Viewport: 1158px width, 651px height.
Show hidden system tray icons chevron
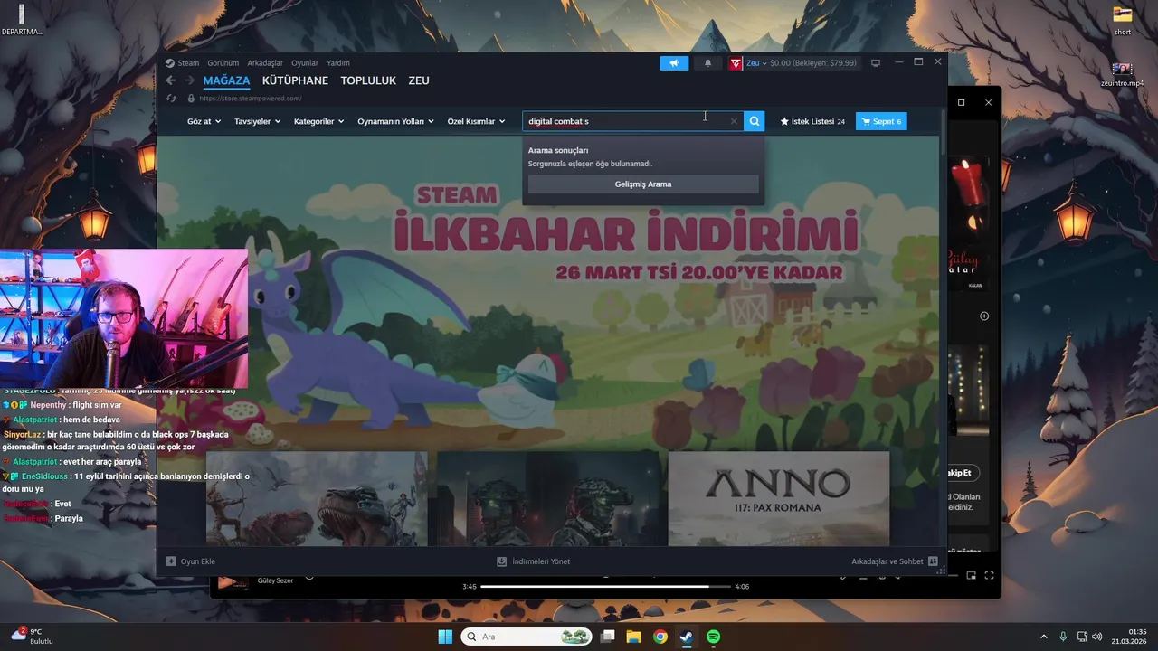point(1043,637)
